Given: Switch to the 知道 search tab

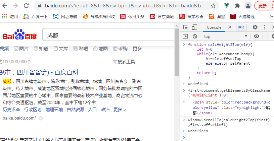Looking at the screenshot, I should click(41, 49).
